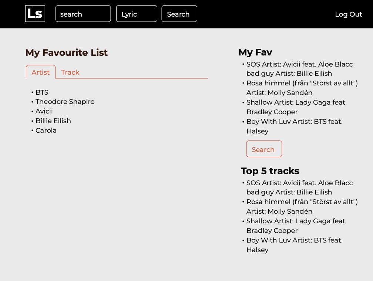
Task: Choose Avicii in the favourite list
Action: (44, 111)
